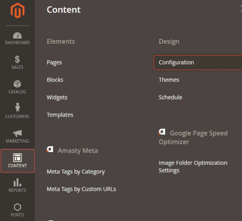Click the Magento logo icon

(17, 10)
